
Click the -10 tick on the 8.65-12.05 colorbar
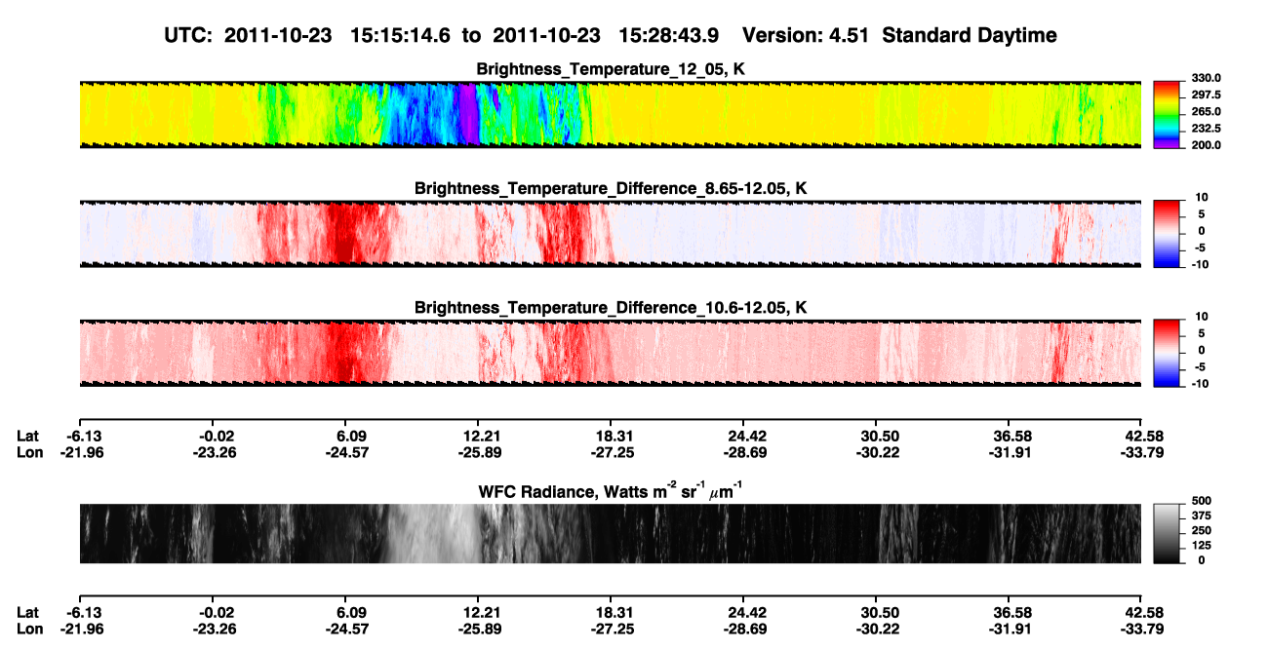(x=1199, y=264)
